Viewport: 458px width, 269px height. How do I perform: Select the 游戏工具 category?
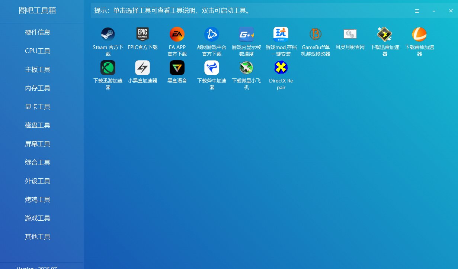click(38, 218)
